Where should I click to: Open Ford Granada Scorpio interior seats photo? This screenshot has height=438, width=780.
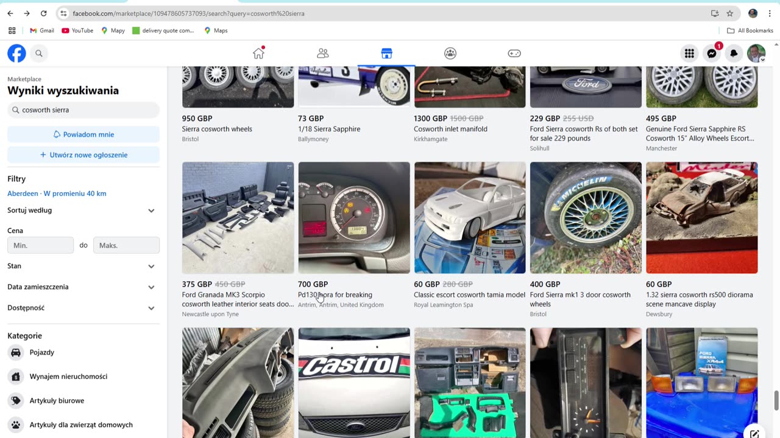238,218
